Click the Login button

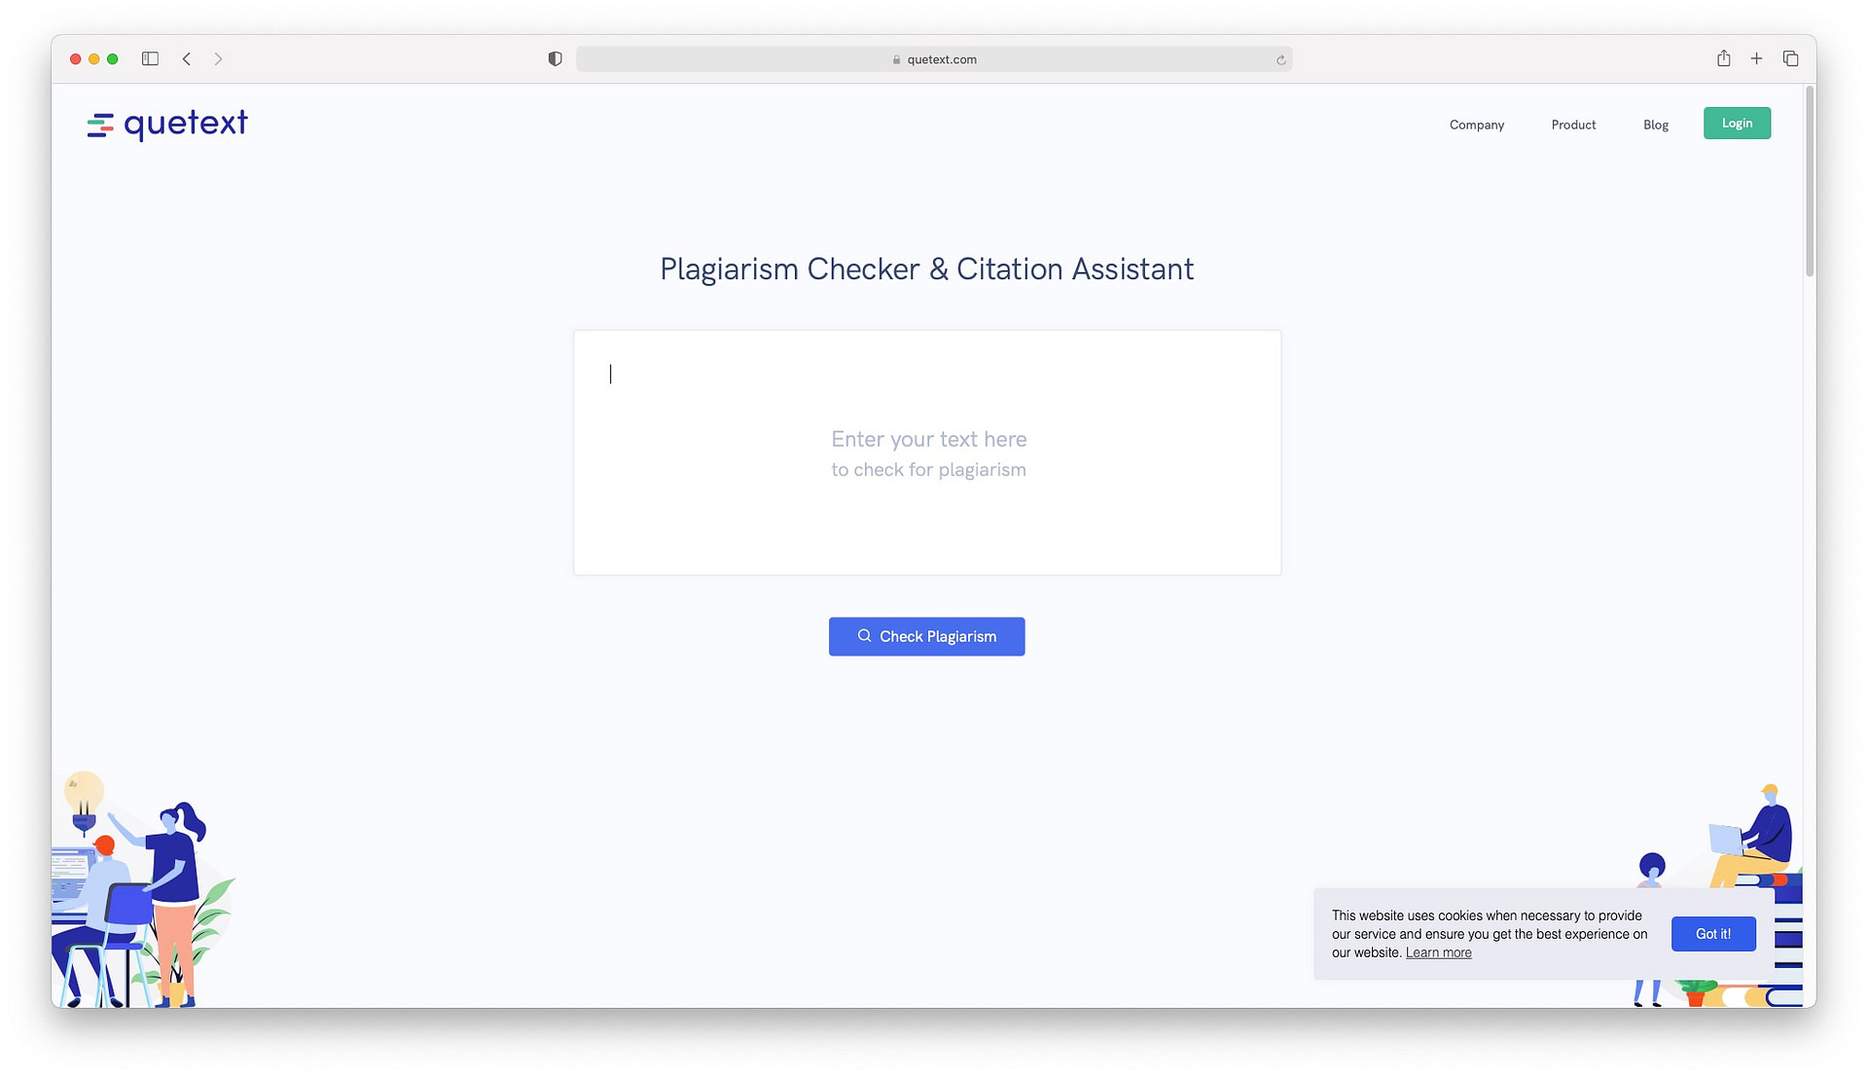[x=1737, y=124]
